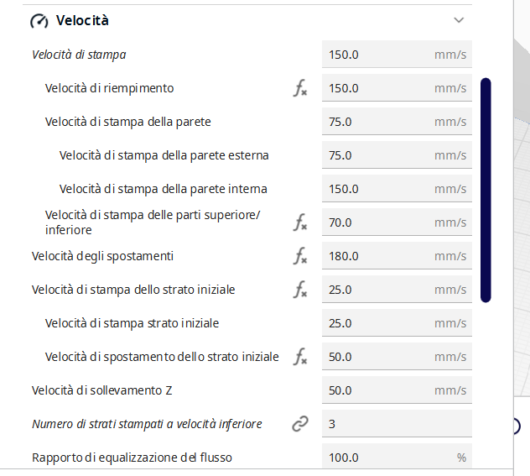Select the Velocità di stampa della parete label
This screenshot has height=476, width=530.
(127, 122)
